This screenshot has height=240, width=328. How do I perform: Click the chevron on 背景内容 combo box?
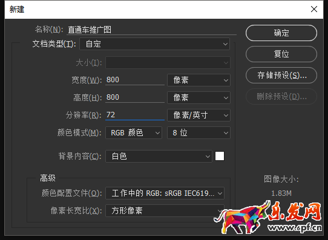(208, 157)
